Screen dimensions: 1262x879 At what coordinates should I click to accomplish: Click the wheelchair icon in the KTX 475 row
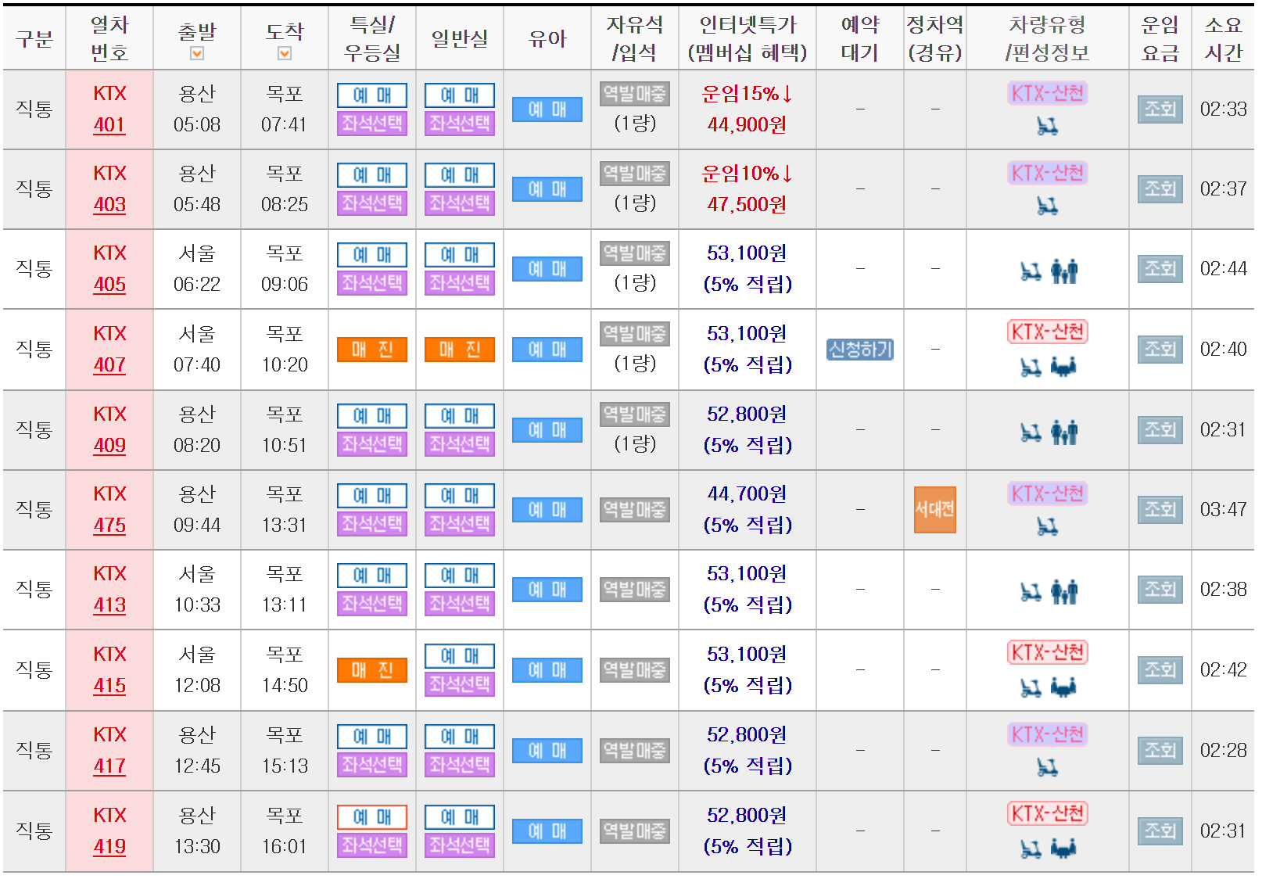pyautogui.click(x=1047, y=526)
